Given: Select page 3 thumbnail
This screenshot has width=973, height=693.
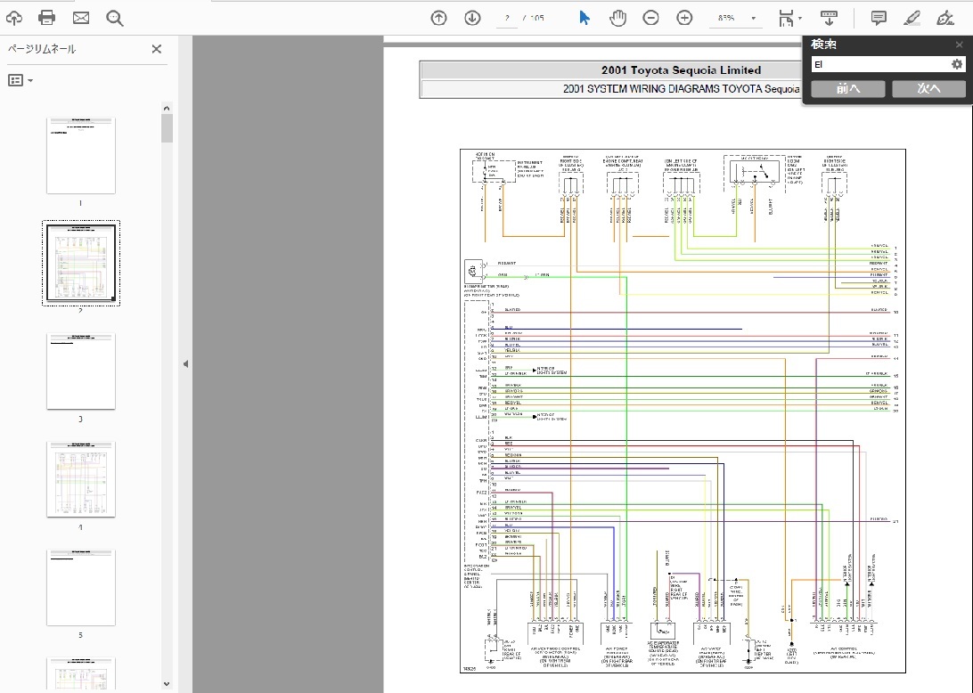Looking at the screenshot, I should 81,371.
